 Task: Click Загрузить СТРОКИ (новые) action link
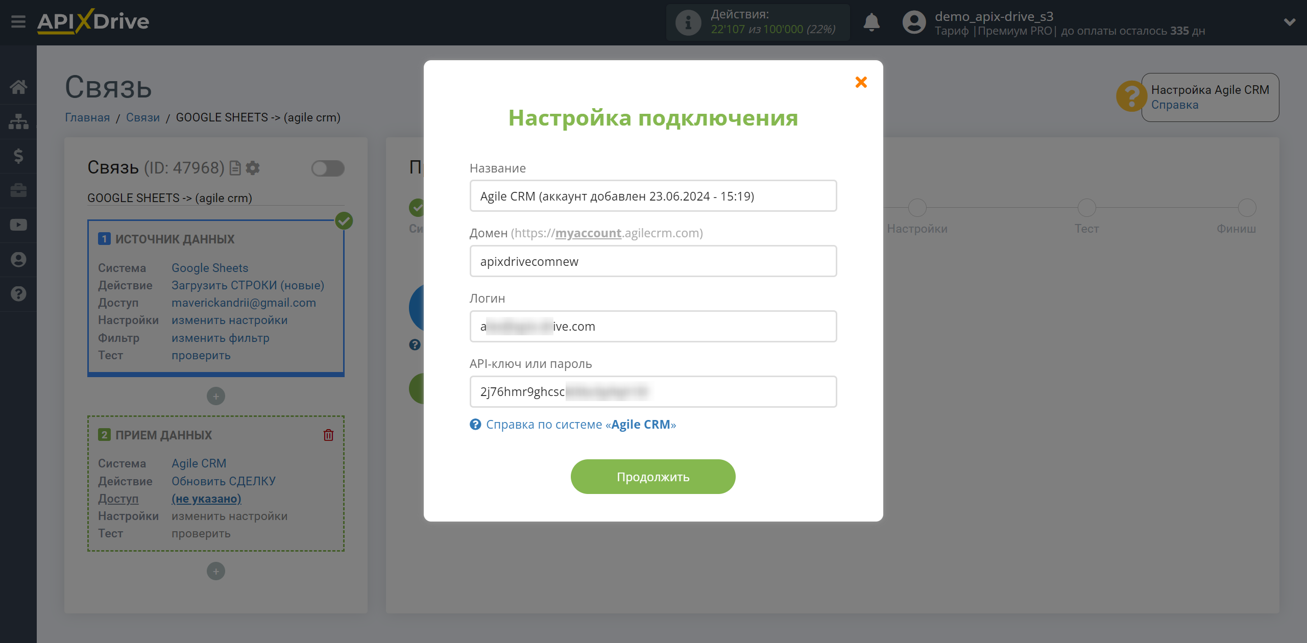pos(248,285)
